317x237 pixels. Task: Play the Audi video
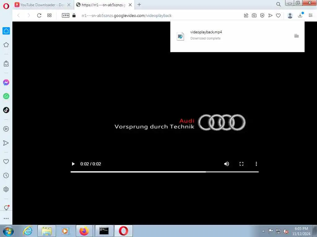[x=73, y=164]
